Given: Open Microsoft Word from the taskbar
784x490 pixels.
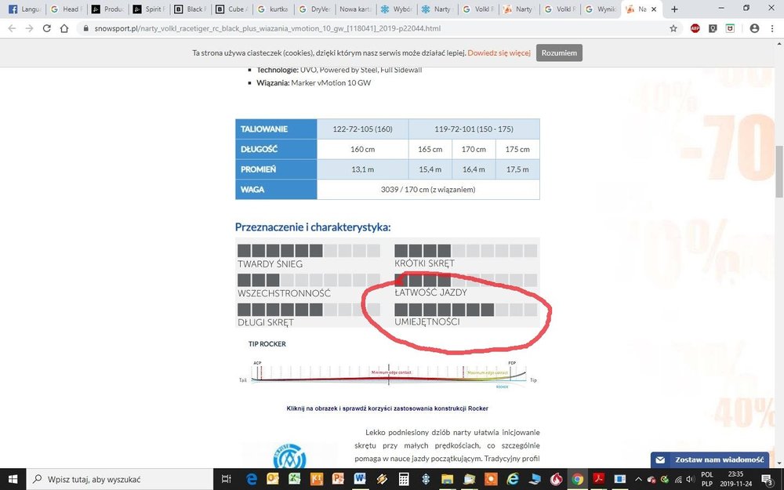Looking at the screenshot, I should pos(360,479).
